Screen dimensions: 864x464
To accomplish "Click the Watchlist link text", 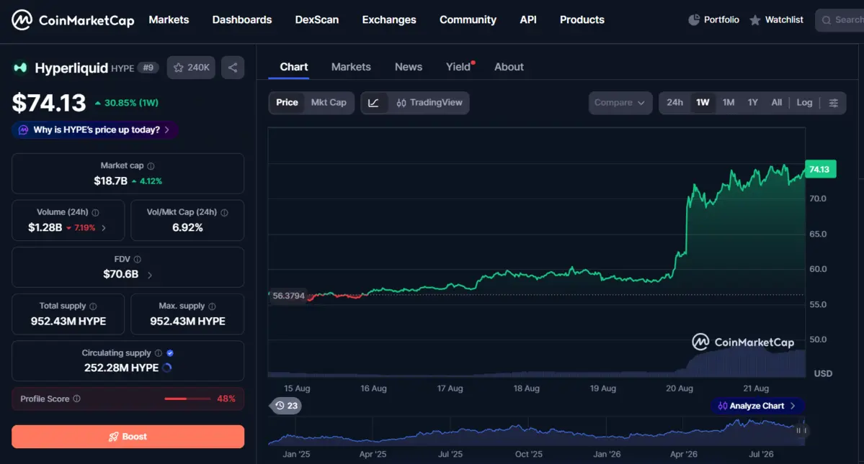I will 784,20.
